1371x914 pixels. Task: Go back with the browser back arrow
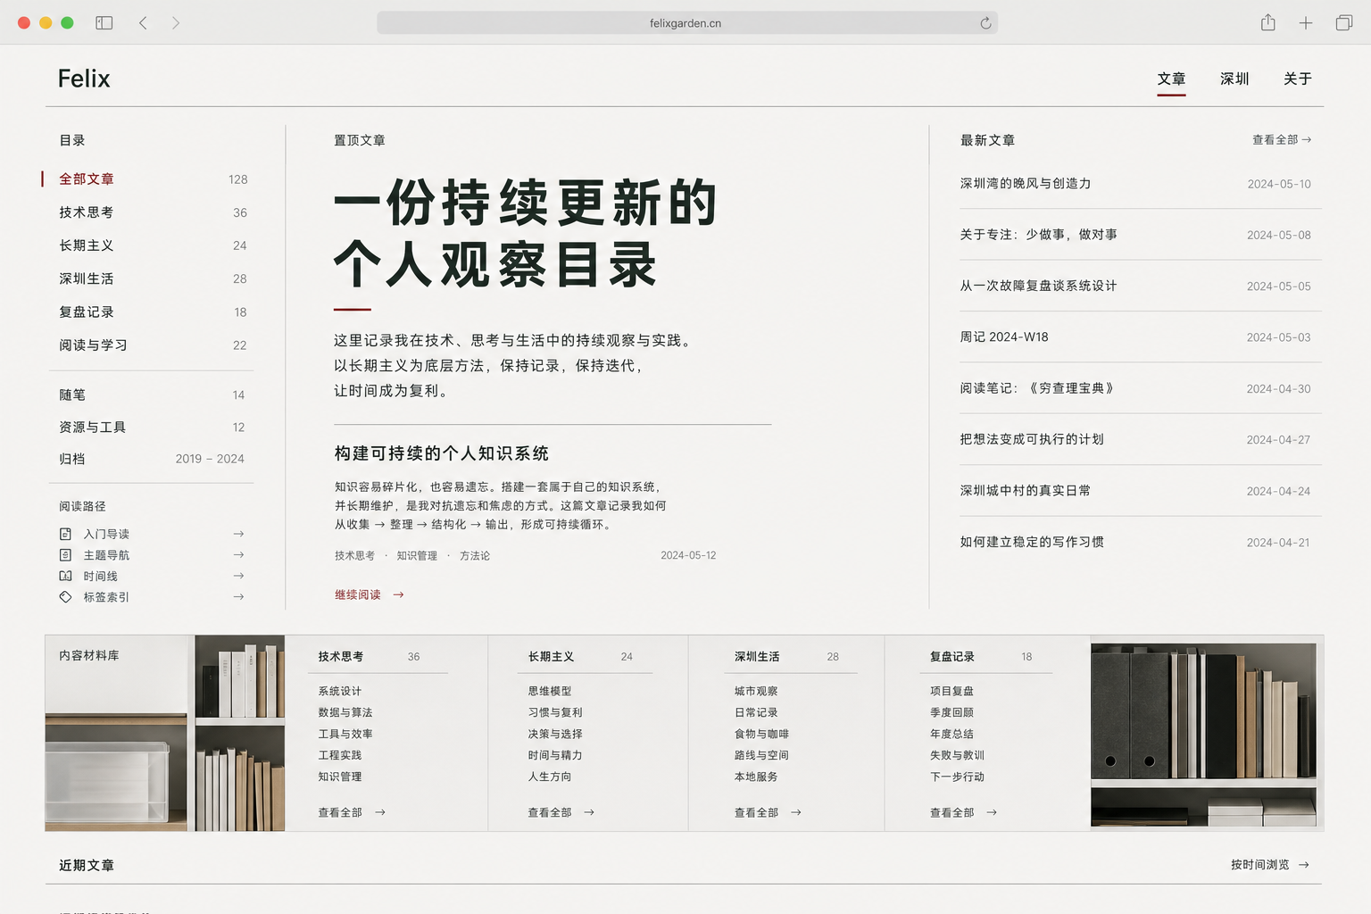point(143,23)
